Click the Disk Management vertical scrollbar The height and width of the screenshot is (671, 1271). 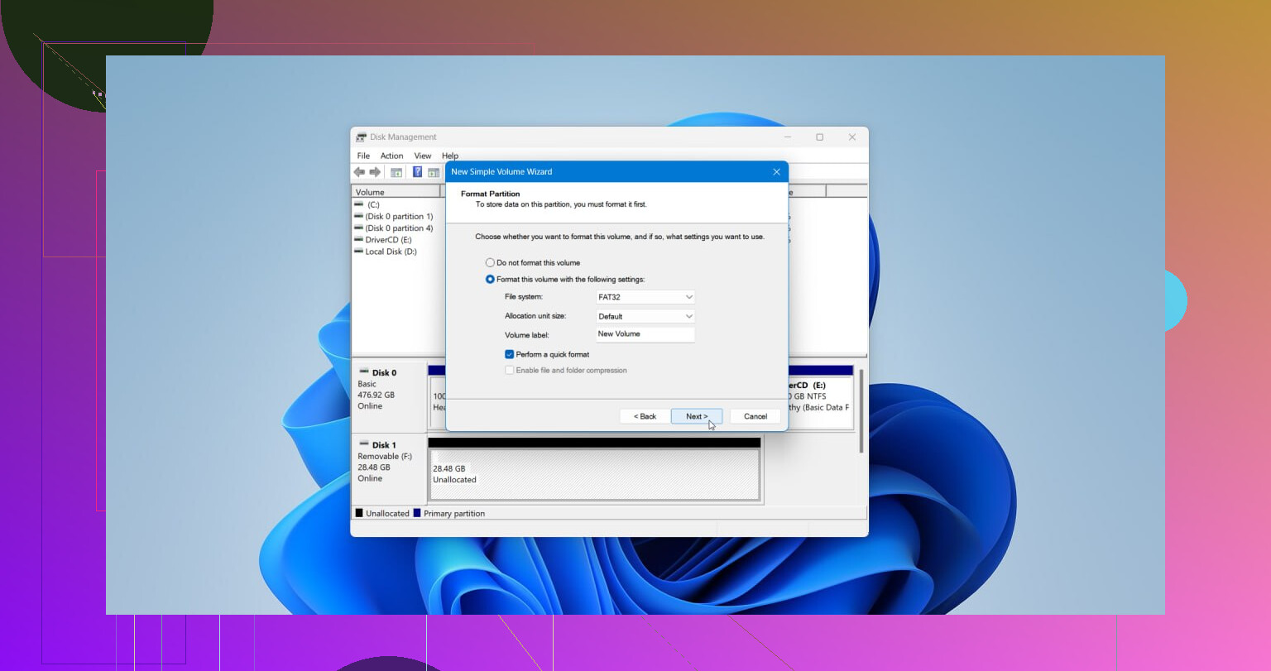tap(861, 410)
